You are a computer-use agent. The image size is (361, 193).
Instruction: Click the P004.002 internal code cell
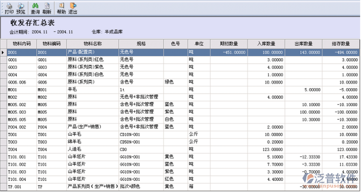[22, 127]
